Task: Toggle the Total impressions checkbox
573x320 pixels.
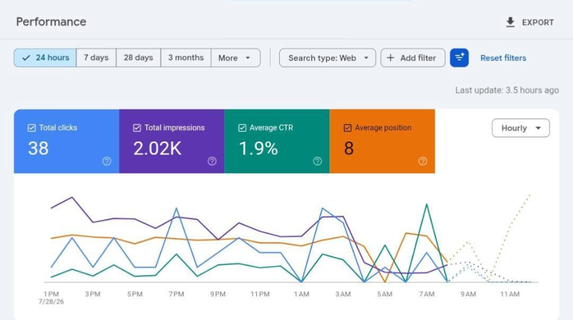Action: [137, 128]
